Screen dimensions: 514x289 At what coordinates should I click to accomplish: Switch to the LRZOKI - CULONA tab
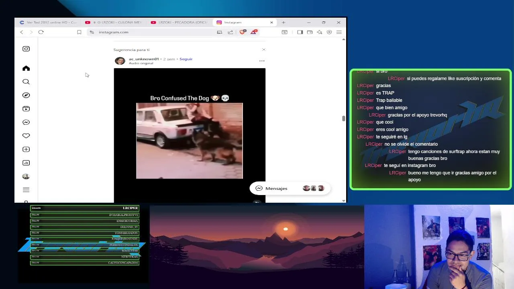[113, 22]
